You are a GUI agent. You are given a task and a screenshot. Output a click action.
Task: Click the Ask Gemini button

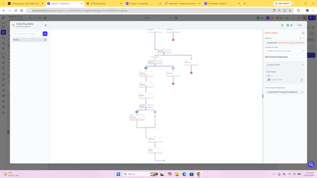click(282, 3)
